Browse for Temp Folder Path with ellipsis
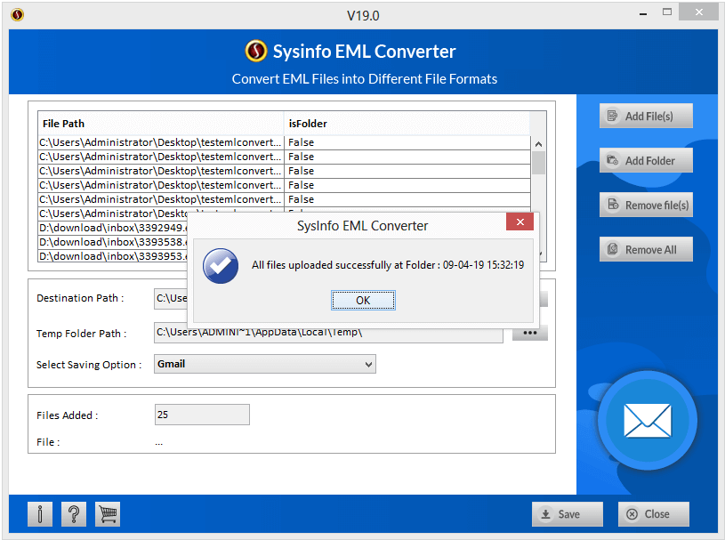The image size is (725, 540). pyautogui.click(x=529, y=334)
